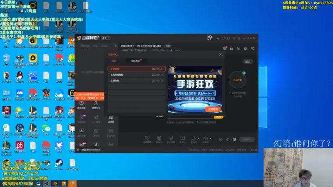Image resolution: width=333 pixels, height=187 pixels.
Task: Open the mail icon with red dot in title bar
Action: click(x=223, y=38)
